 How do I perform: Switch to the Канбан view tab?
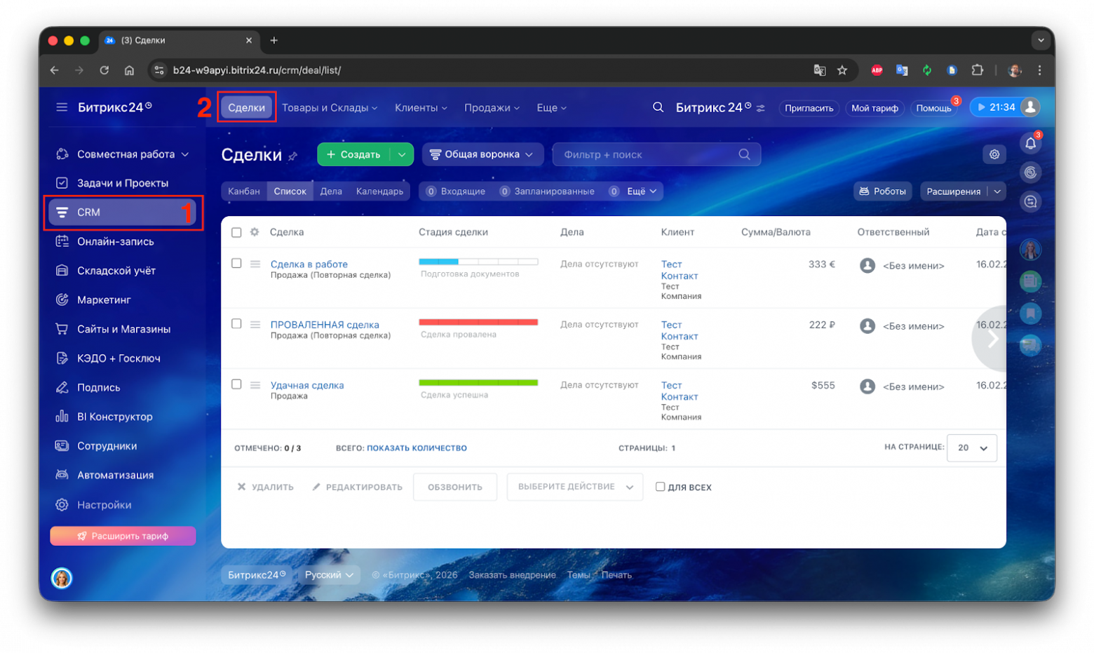(x=244, y=191)
